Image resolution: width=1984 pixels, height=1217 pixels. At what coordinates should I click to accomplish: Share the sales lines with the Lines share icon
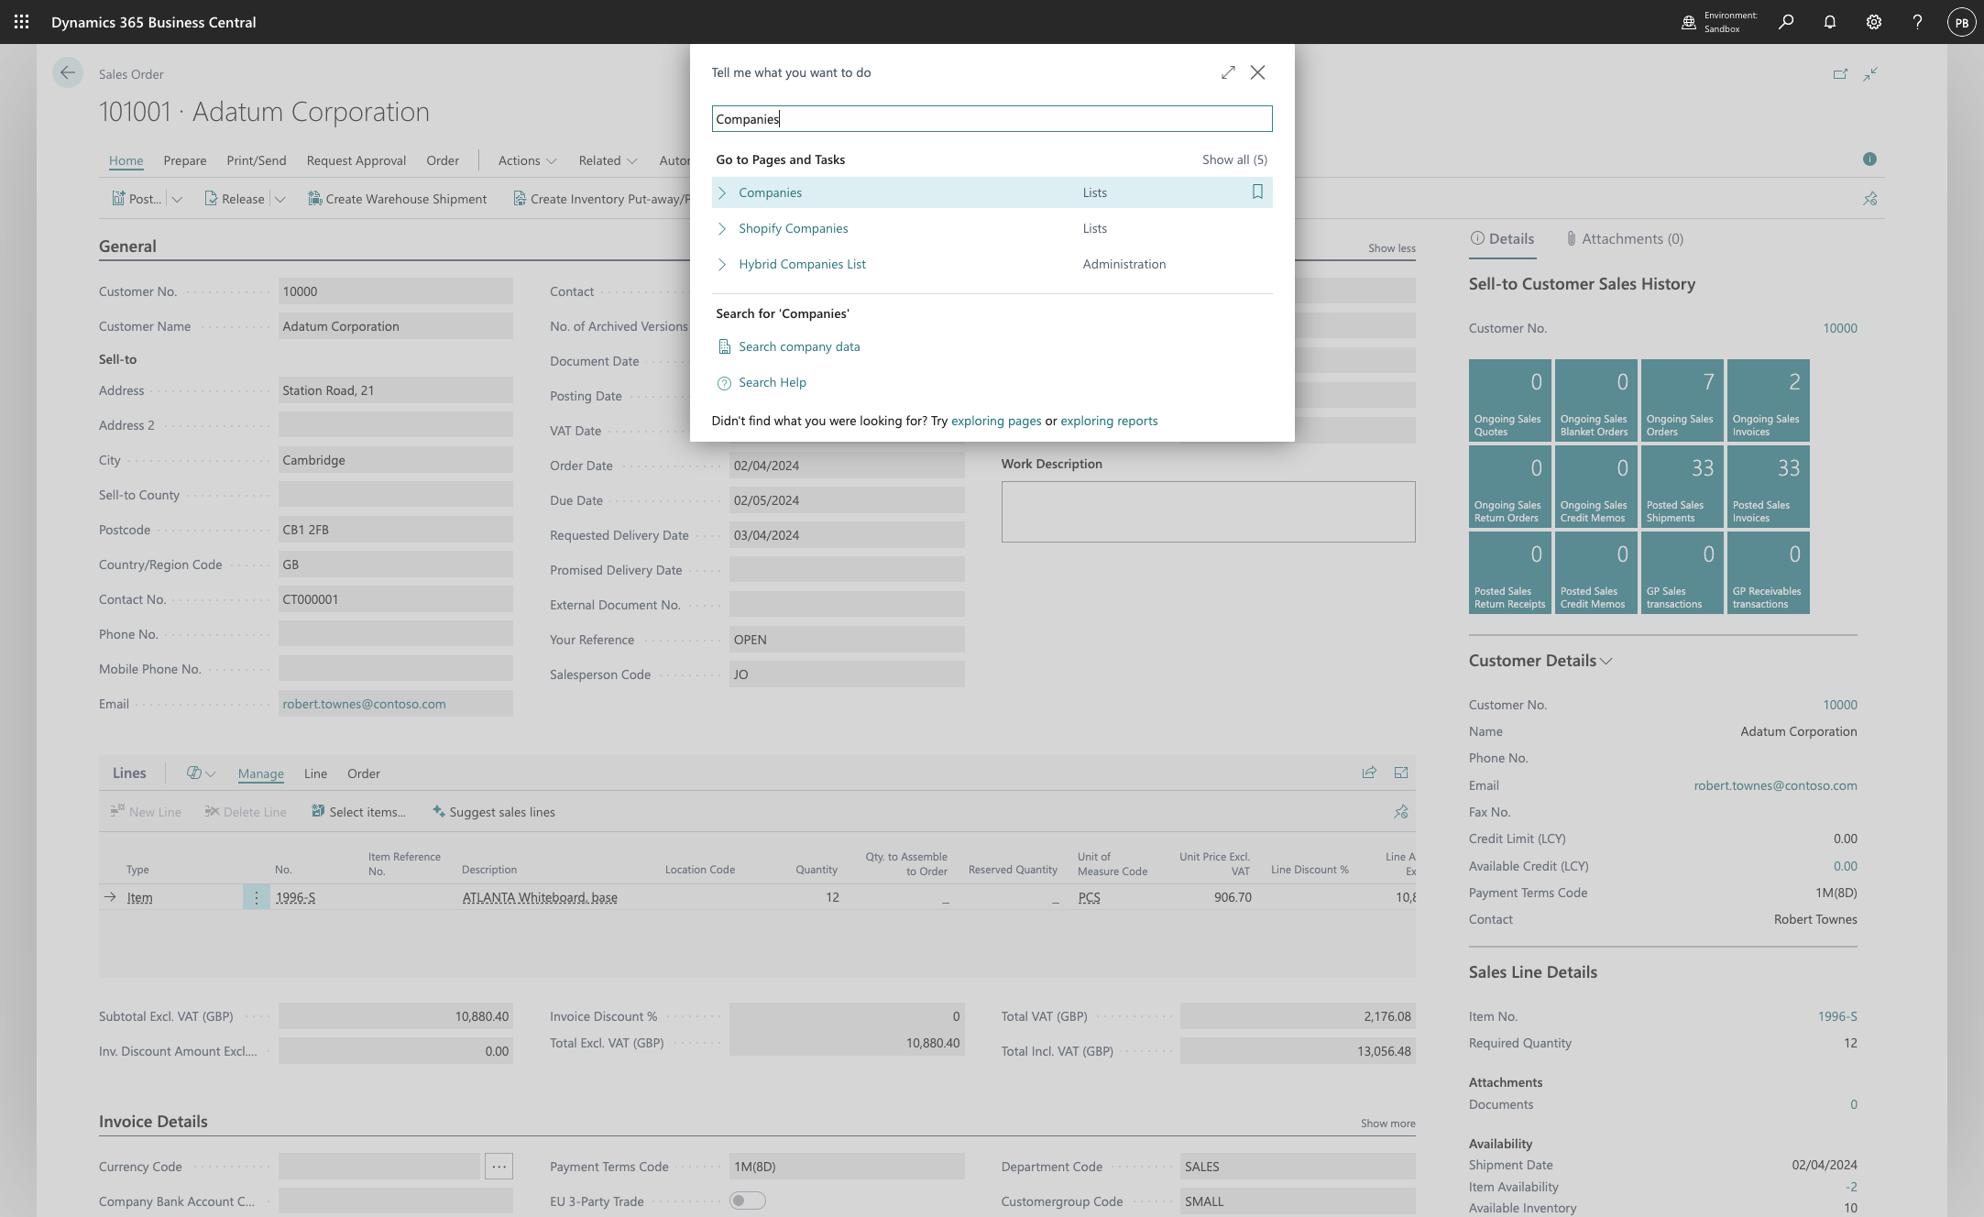click(1369, 773)
